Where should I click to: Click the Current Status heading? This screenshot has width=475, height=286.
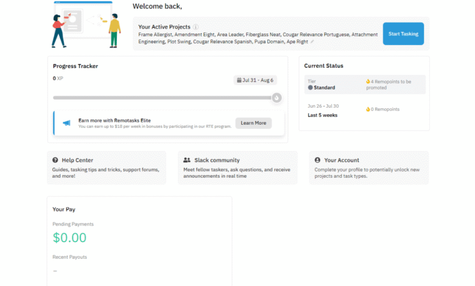(323, 66)
